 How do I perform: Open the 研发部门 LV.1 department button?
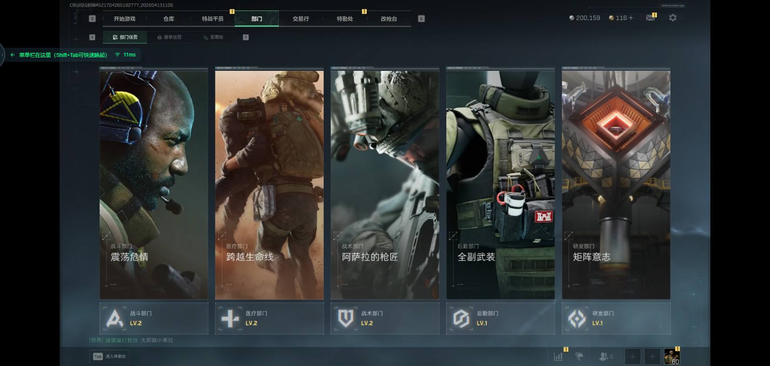click(x=616, y=319)
